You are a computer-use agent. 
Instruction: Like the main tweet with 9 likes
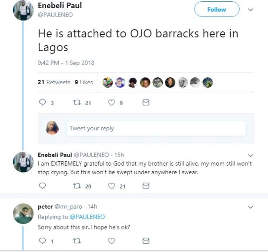click(x=111, y=103)
